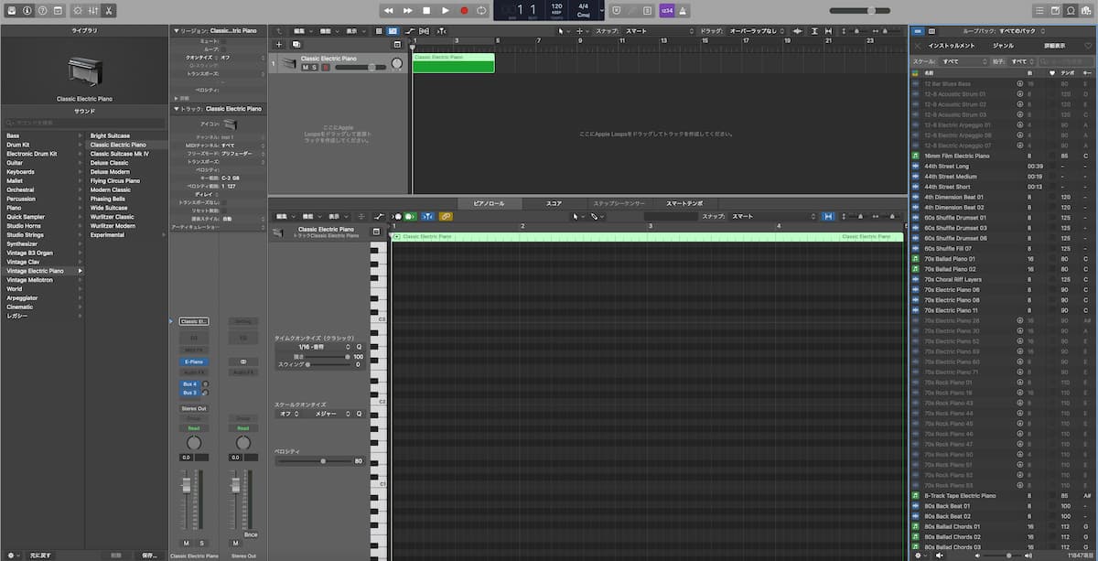Adjust the master volume slider in the toolbar
The width and height of the screenshot is (1098, 561).
point(860,10)
